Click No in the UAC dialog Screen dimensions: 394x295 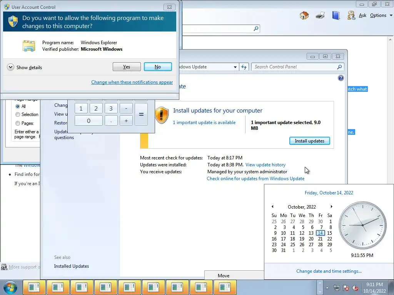(x=158, y=67)
